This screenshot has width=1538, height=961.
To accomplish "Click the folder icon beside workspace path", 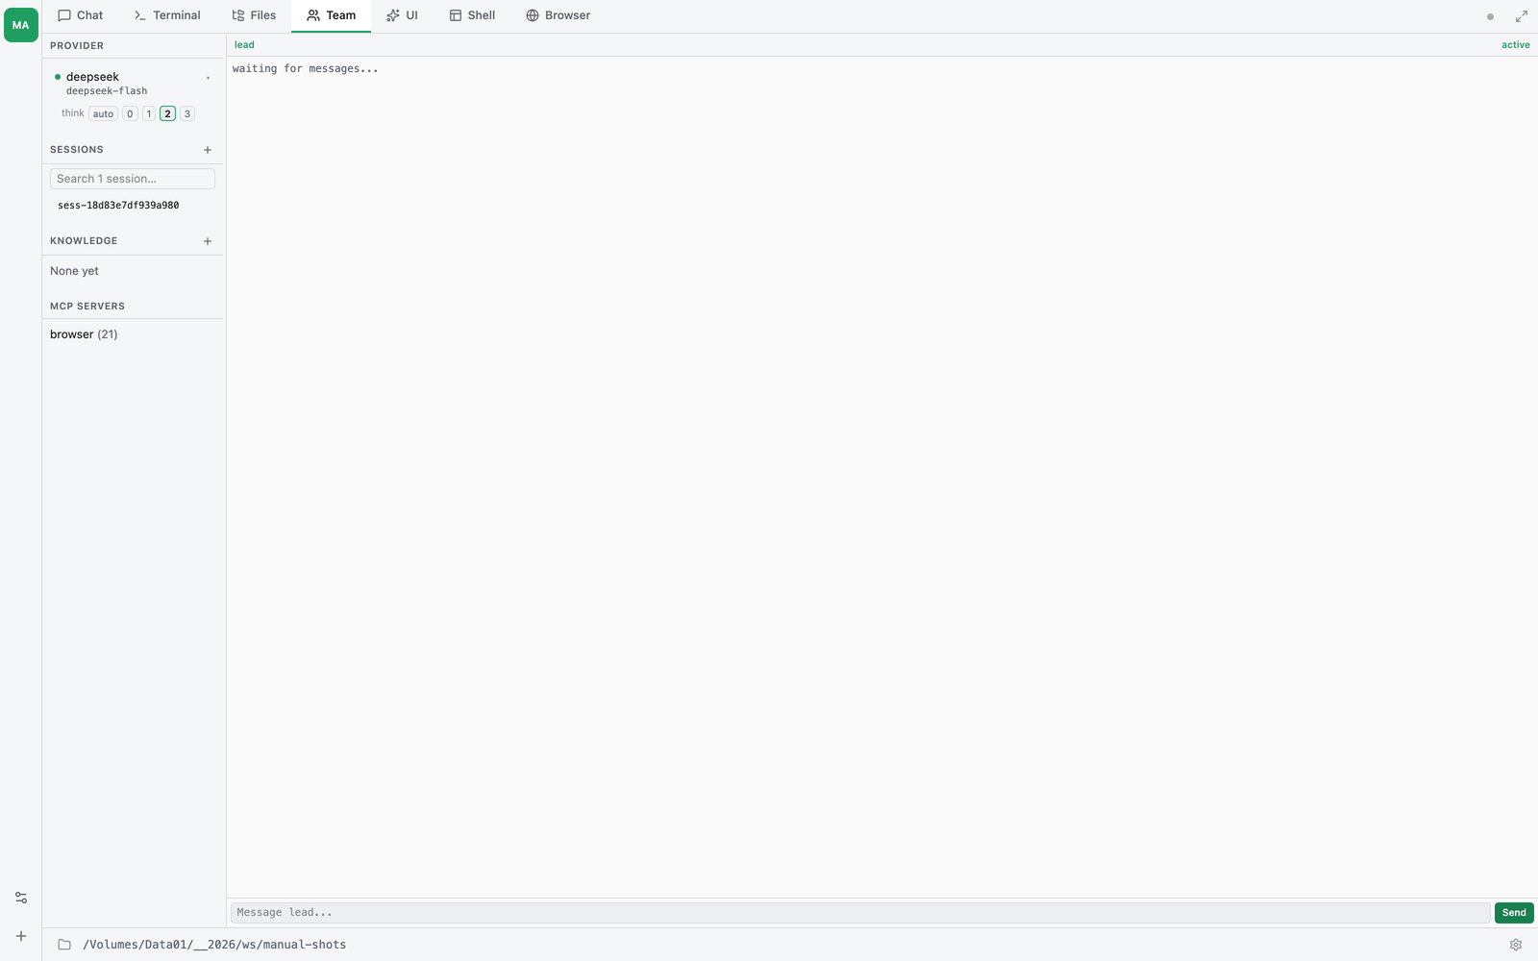I will [x=64, y=945].
